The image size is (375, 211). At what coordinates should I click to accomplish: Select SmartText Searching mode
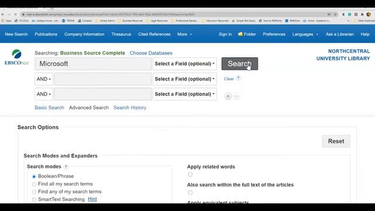point(34,199)
